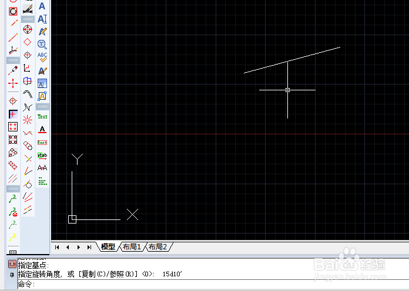Select the green dotted grid icon
409x291 pixels.
42,181
